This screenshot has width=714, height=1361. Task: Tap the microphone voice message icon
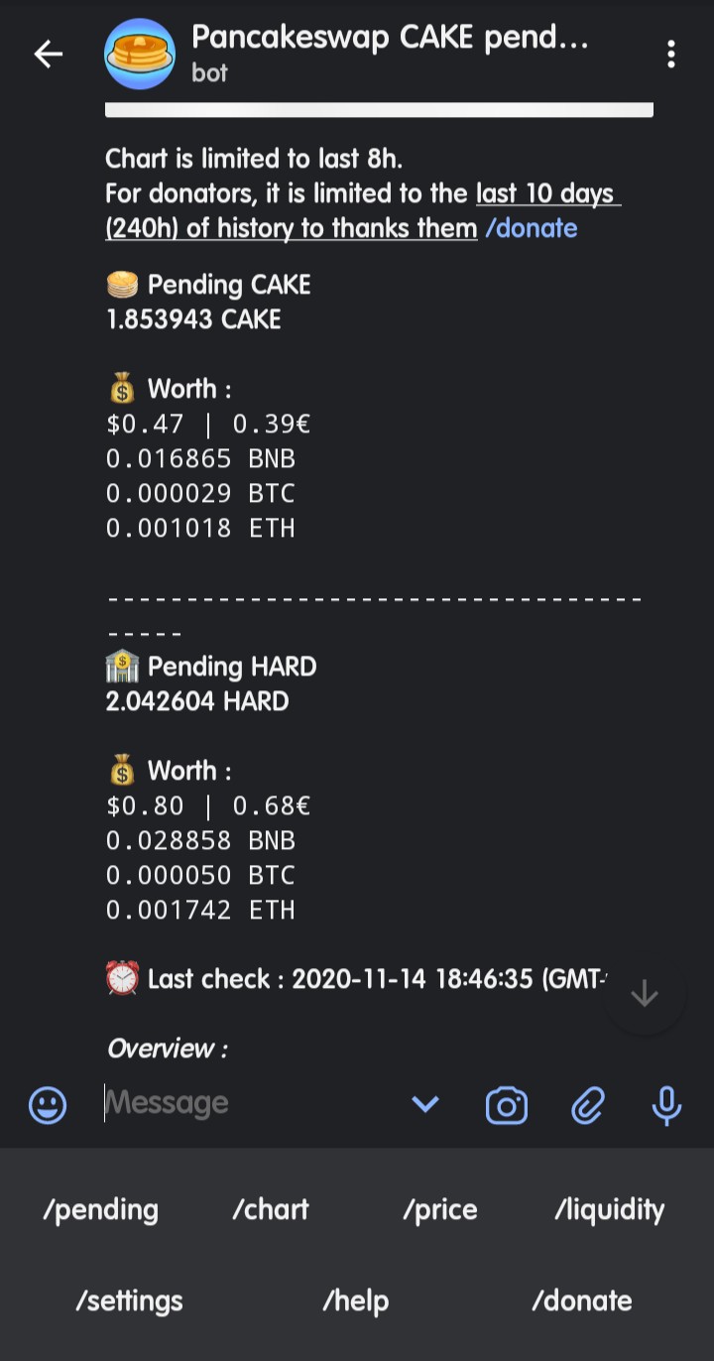click(666, 1104)
